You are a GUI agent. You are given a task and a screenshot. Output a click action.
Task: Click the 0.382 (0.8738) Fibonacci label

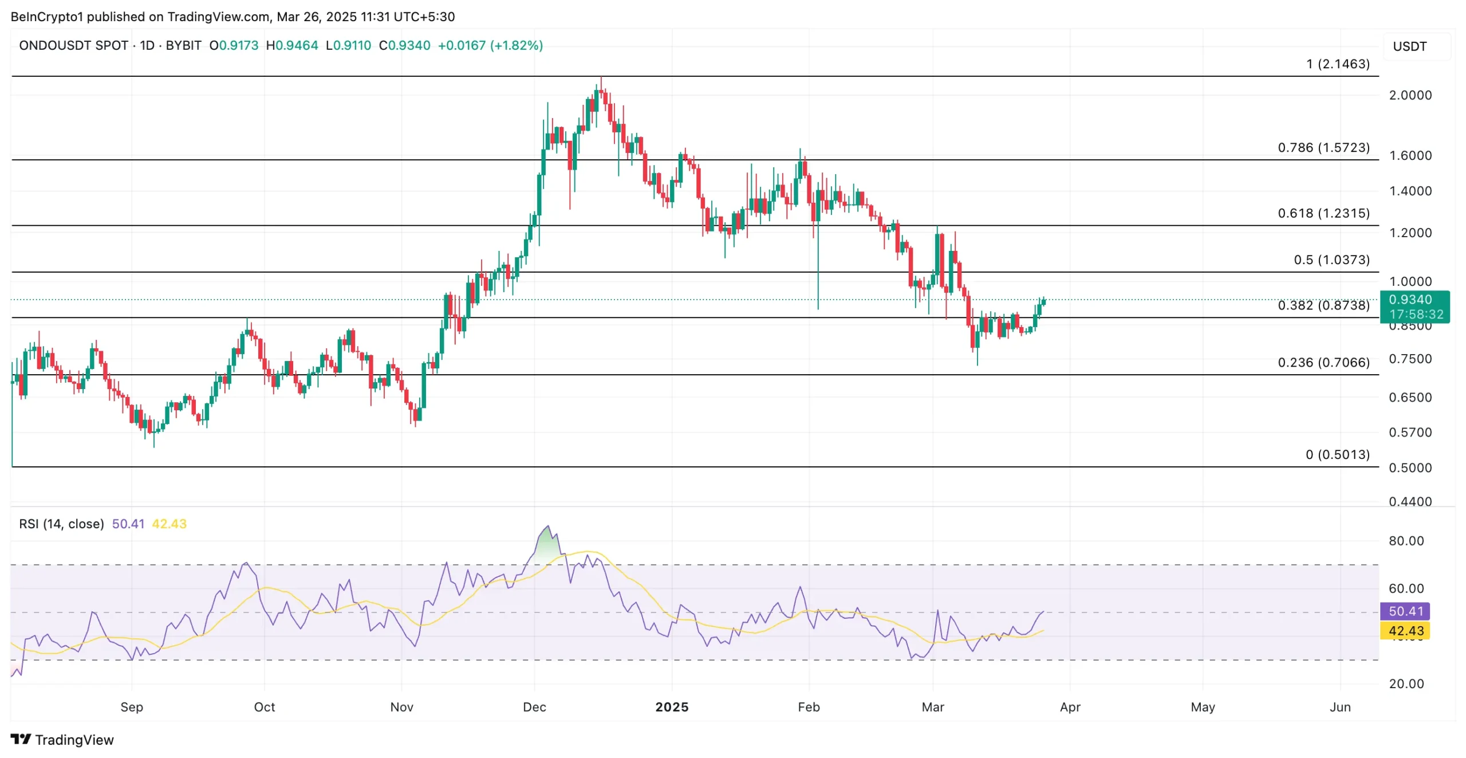1323,305
